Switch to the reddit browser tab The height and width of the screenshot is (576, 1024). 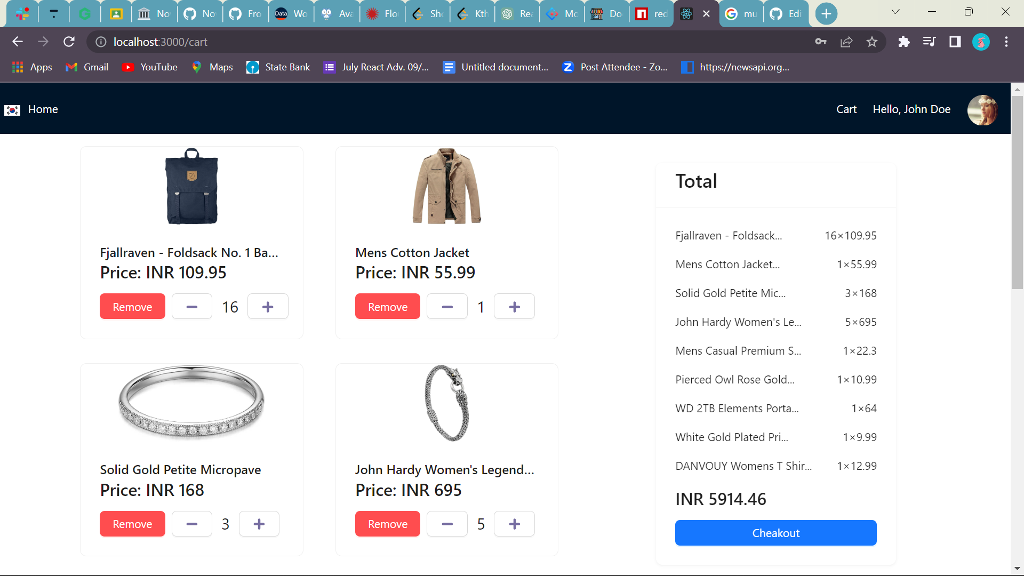coord(650,13)
